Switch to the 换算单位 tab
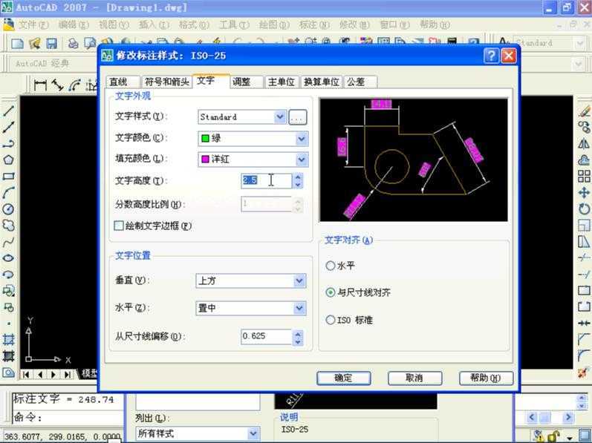The height and width of the screenshot is (443, 592). click(x=322, y=82)
